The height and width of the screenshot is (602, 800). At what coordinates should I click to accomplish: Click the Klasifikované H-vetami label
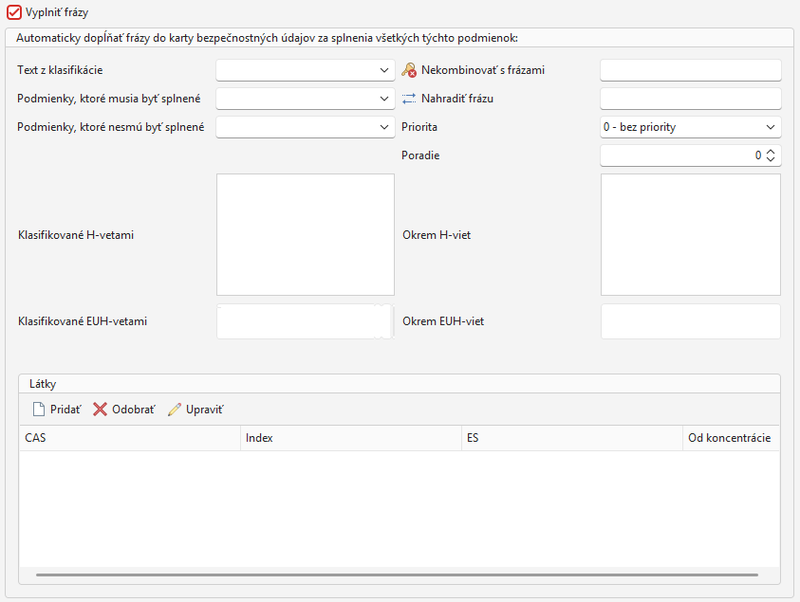[x=76, y=235]
